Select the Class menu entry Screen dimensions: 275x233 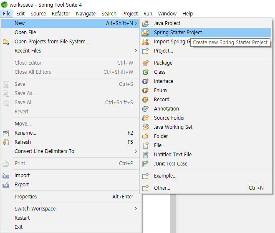point(206,72)
